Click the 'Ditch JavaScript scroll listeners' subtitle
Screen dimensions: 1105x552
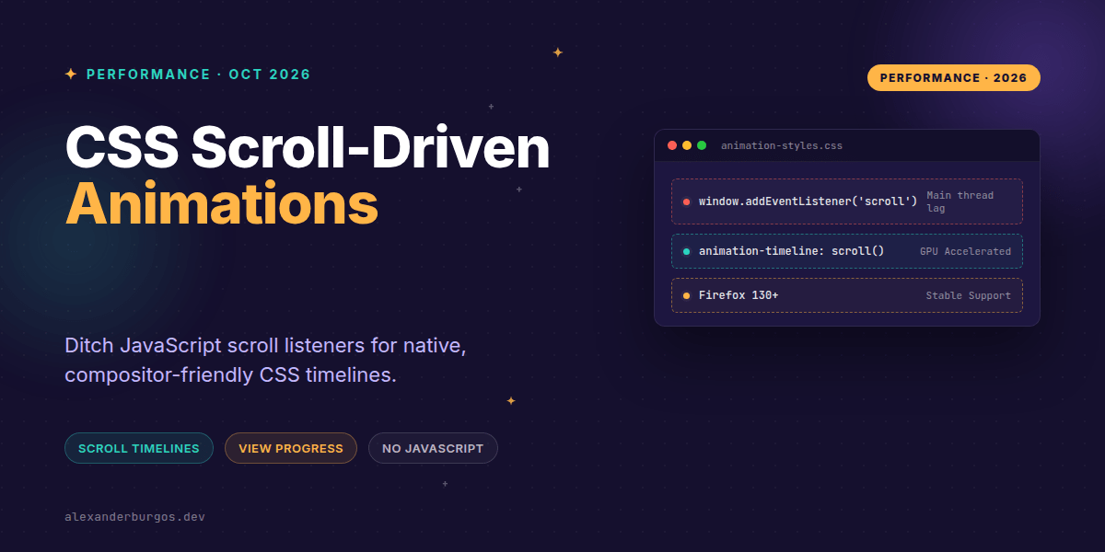267,361
